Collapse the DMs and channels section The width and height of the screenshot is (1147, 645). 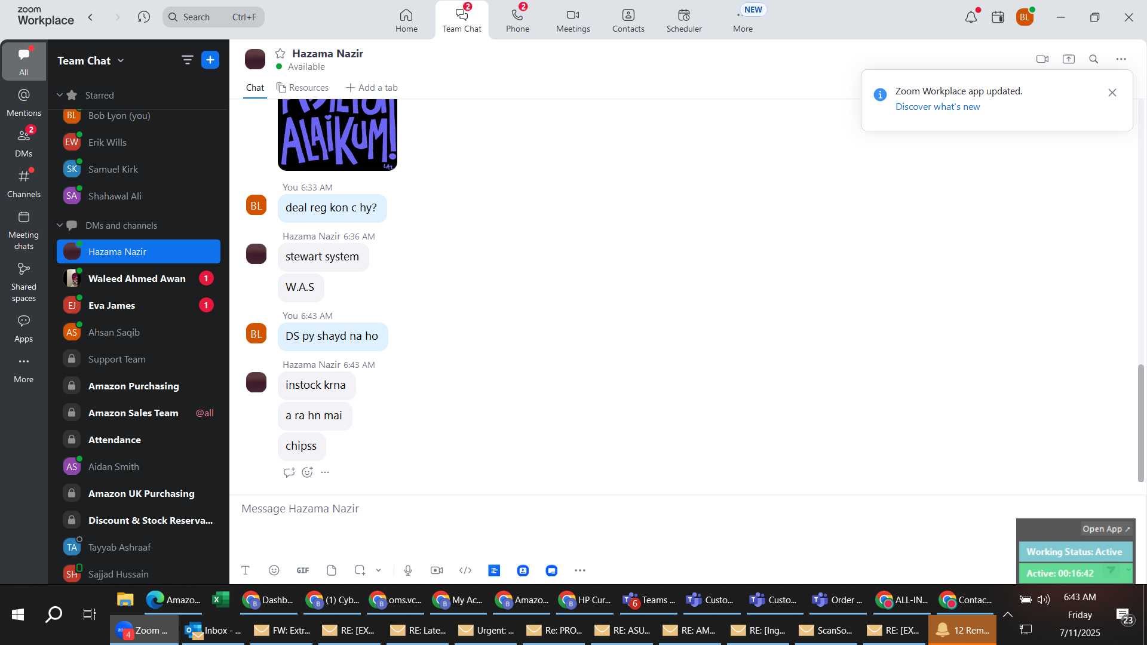[60, 225]
